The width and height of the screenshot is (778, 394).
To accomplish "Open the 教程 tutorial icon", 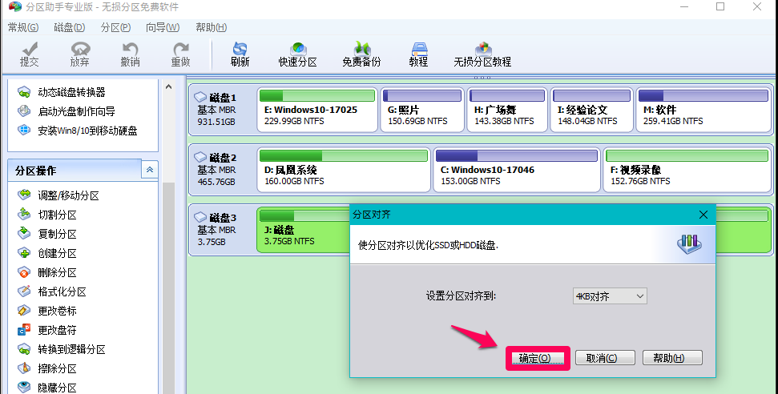I will pyautogui.click(x=418, y=54).
